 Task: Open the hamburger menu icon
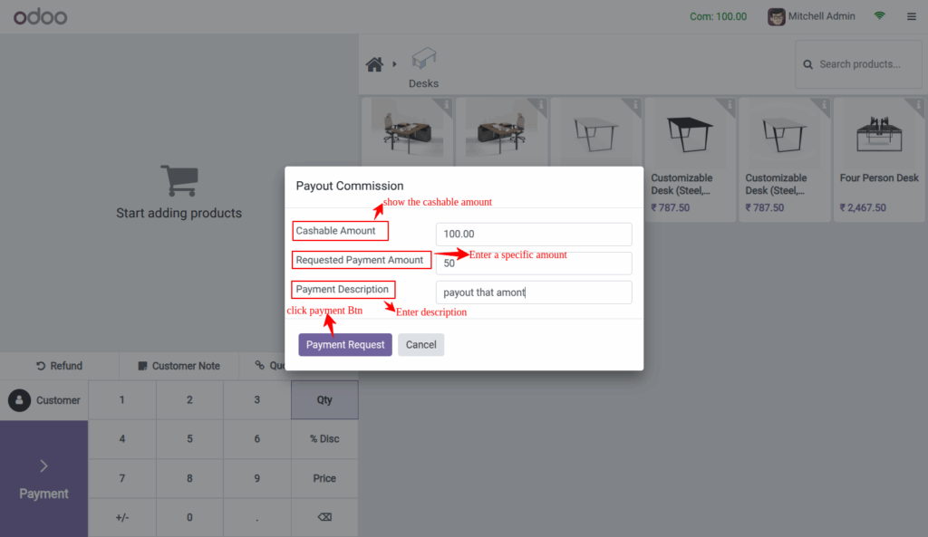click(x=911, y=15)
